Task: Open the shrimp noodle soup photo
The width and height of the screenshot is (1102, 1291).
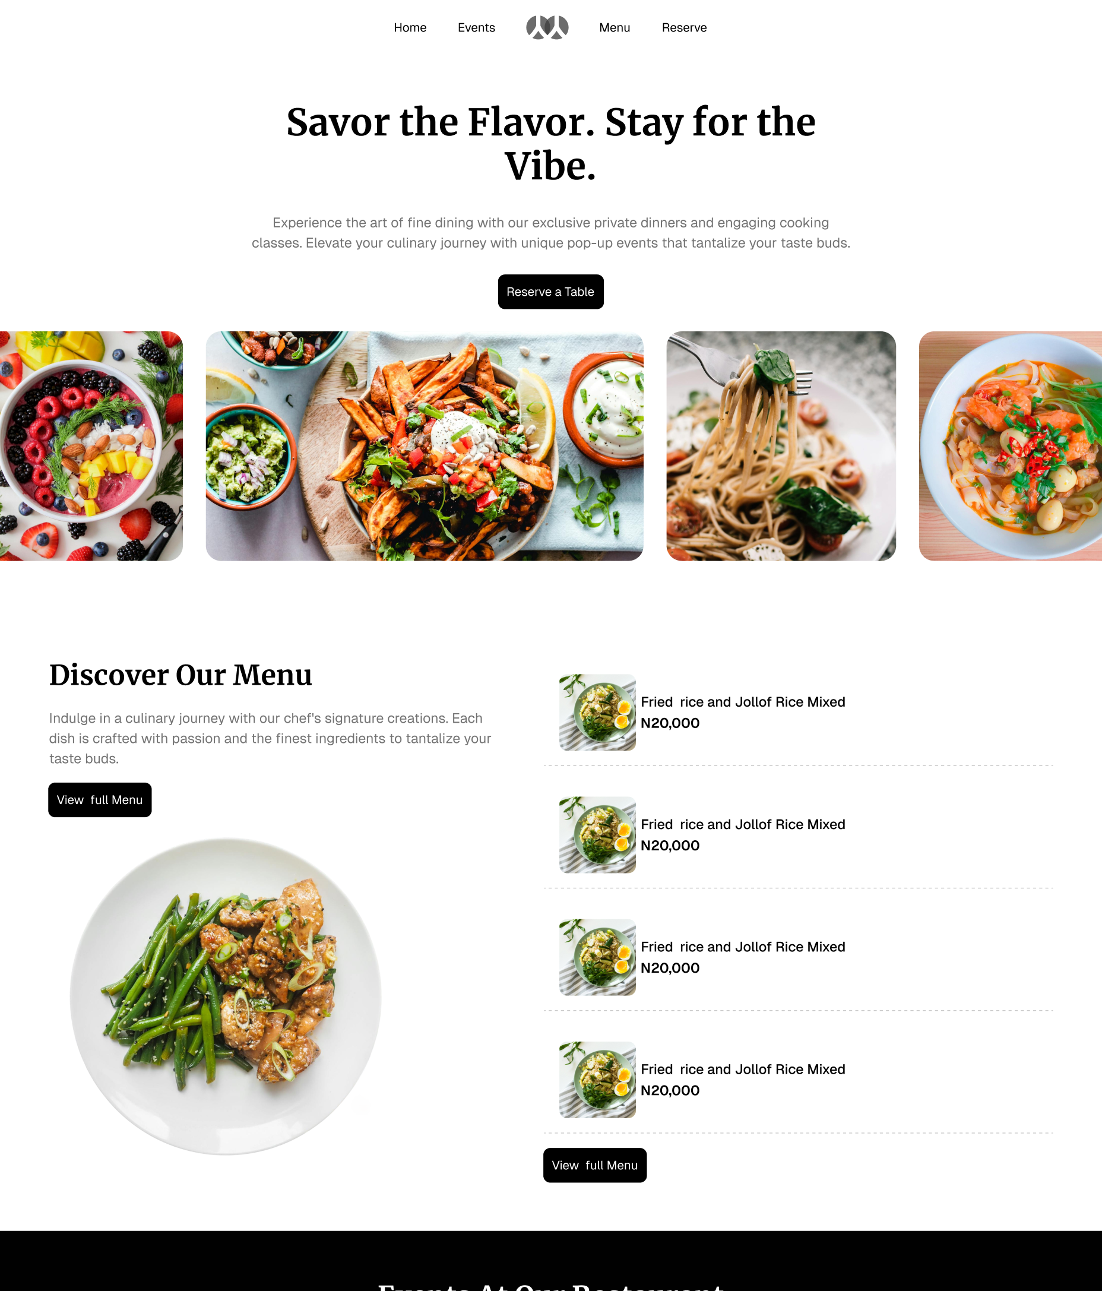Action: (x=1011, y=446)
